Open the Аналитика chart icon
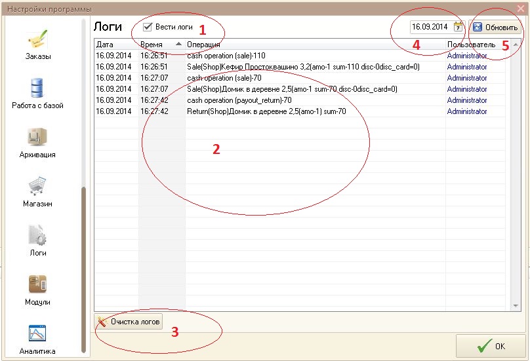 37,333
